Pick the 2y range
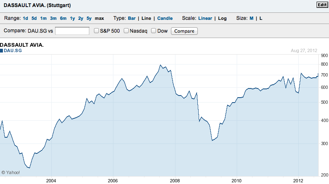This screenshot has height=184, width=329. coord(81,19)
